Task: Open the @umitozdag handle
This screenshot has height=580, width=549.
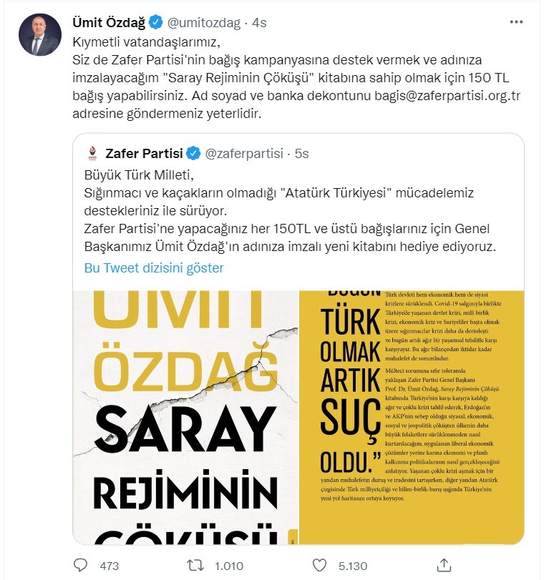Action: [204, 23]
